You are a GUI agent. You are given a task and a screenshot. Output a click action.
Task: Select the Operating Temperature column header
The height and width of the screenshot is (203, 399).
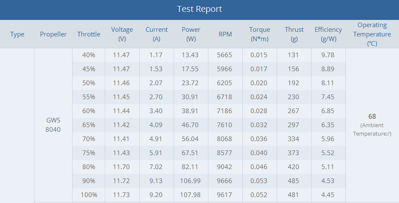pos(372,34)
